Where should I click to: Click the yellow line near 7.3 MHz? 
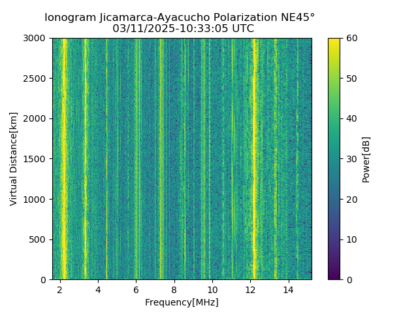(161, 159)
